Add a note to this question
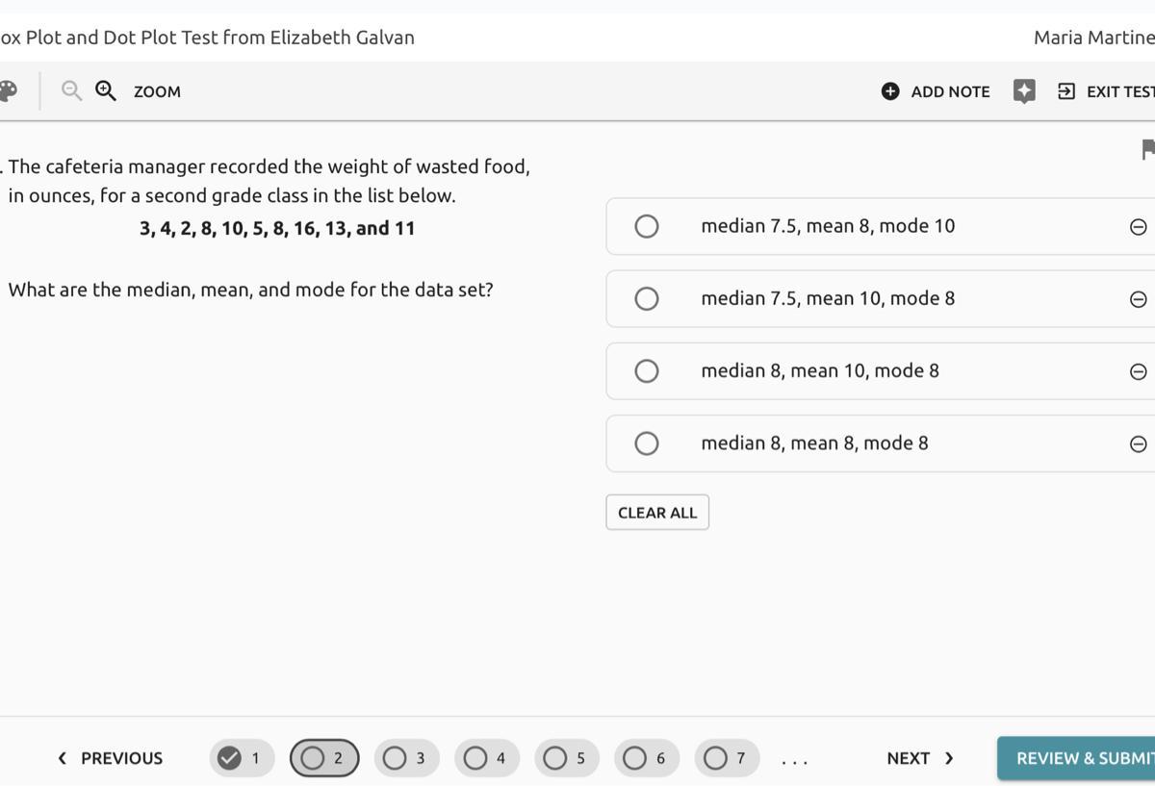The height and width of the screenshot is (786, 1155). coord(936,91)
